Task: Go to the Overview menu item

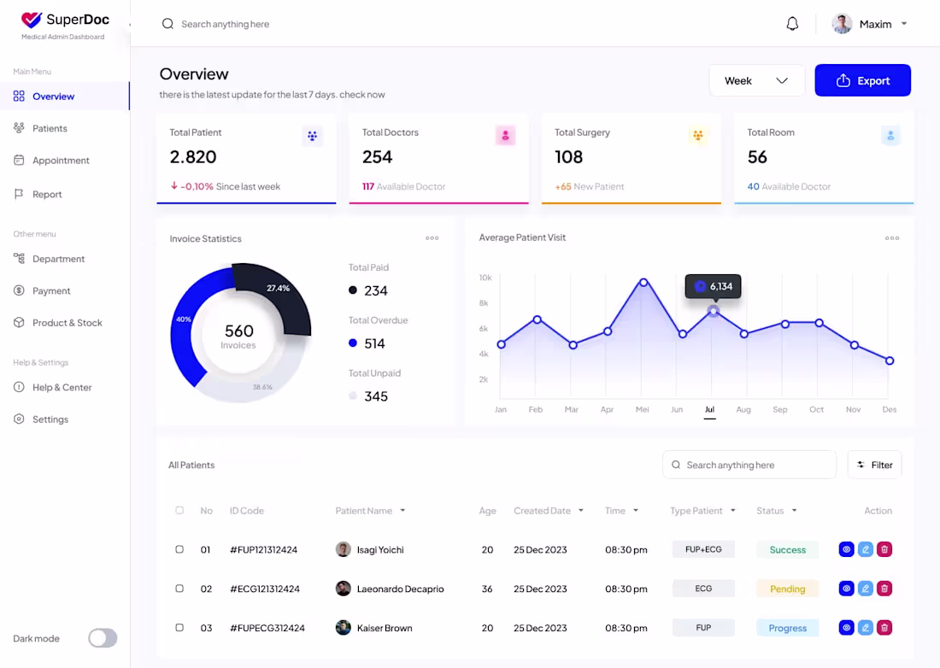Action: point(54,96)
